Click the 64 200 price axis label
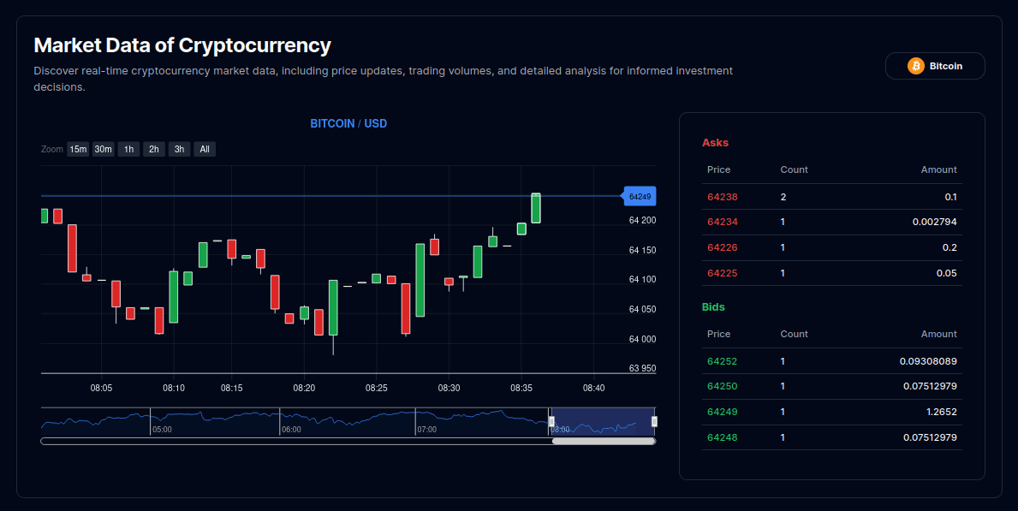This screenshot has height=511, width=1018. pyautogui.click(x=642, y=220)
